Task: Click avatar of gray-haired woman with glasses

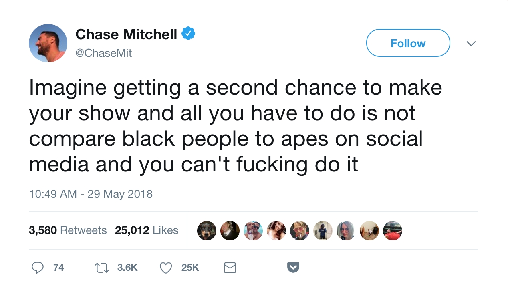Action: click(346, 231)
